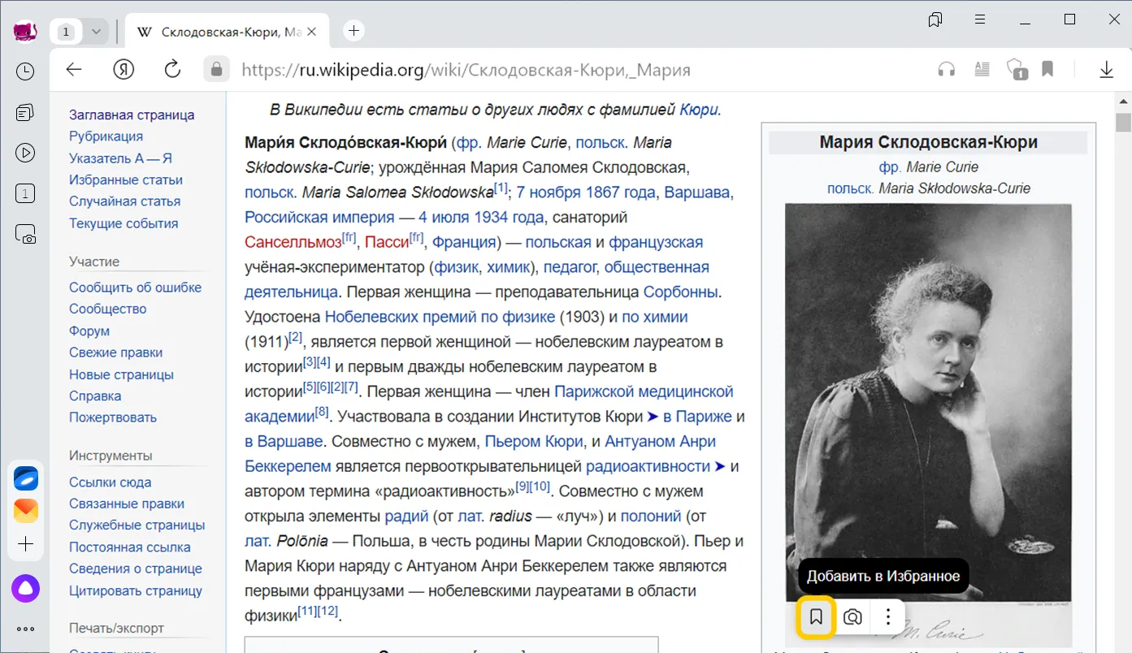The height and width of the screenshot is (653, 1132).
Task: Follow the Российская империя link
Action: click(x=319, y=218)
